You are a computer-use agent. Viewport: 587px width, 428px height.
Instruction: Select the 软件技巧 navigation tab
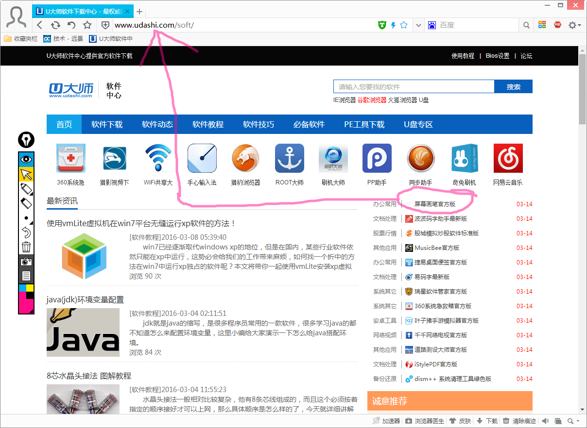coord(259,124)
